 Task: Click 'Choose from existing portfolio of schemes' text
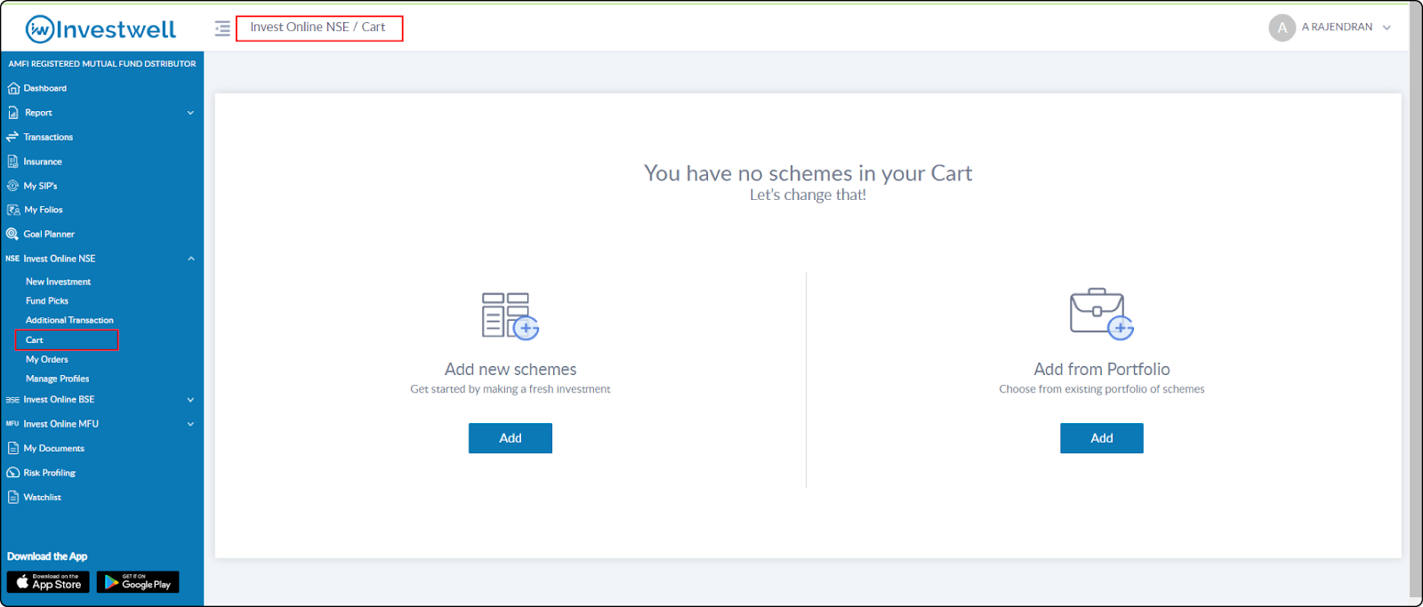1102,389
